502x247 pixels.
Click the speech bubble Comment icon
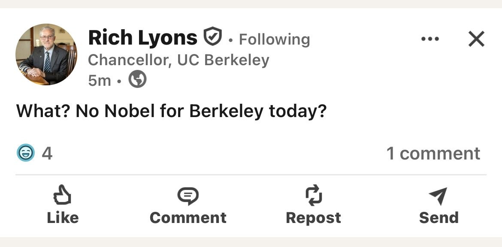tap(188, 196)
